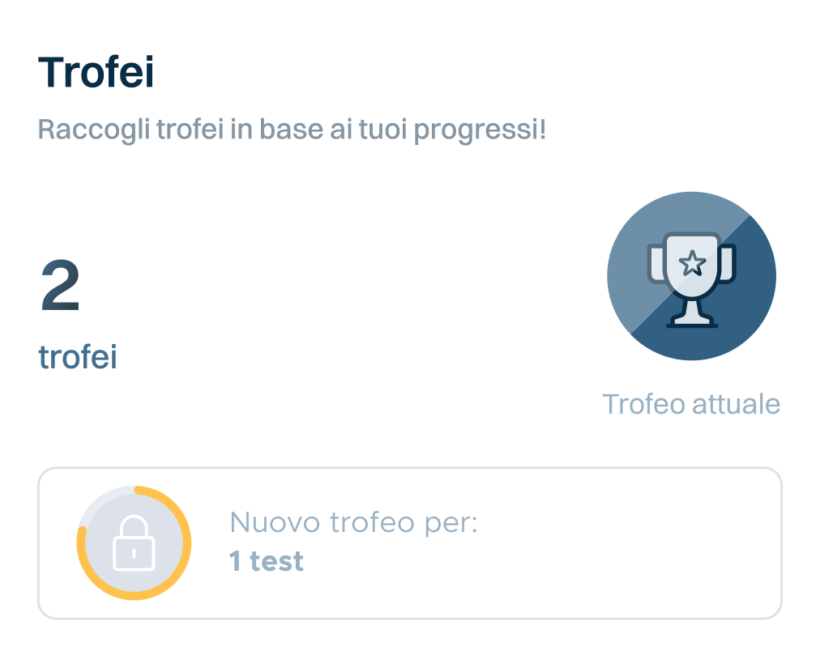820x659 pixels.
Task: Click the "1 test" requirement text
Action: (267, 560)
